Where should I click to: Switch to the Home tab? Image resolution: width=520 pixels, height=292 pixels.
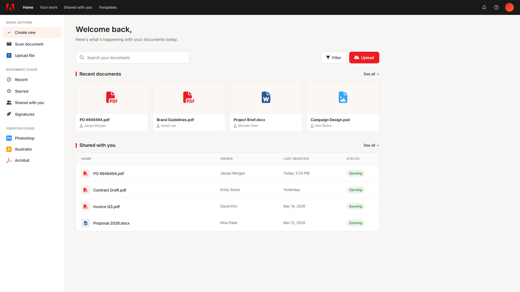pos(28,7)
